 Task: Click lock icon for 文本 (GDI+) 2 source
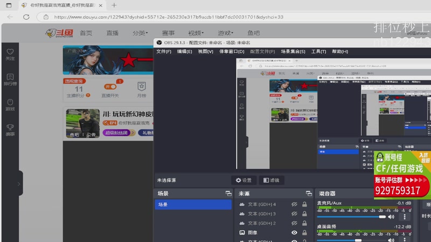304,223
